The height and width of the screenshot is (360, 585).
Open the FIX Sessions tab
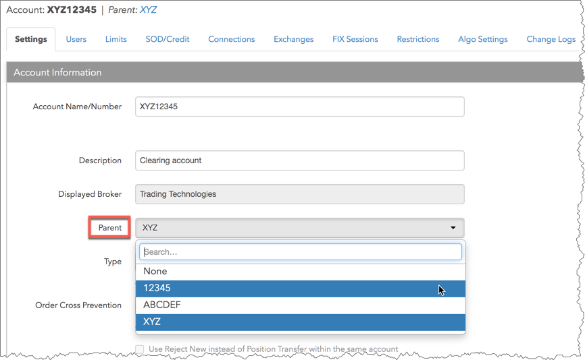tap(355, 39)
